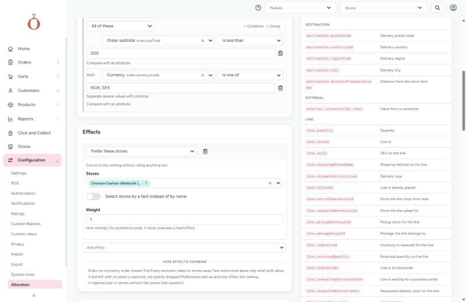Expand the Carts submenu chevron
Screen dimensions: 466x302
coord(58,77)
